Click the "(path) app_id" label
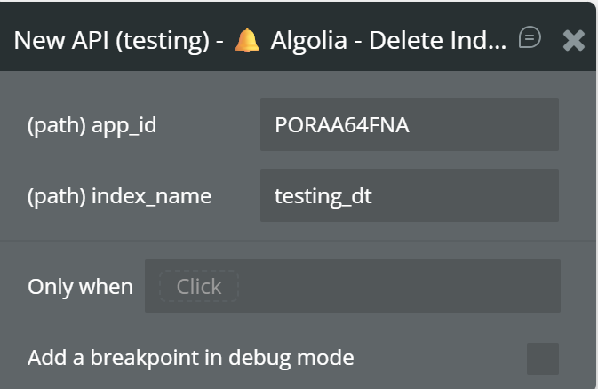Image resolution: width=598 pixels, height=389 pixels. (x=92, y=125)
